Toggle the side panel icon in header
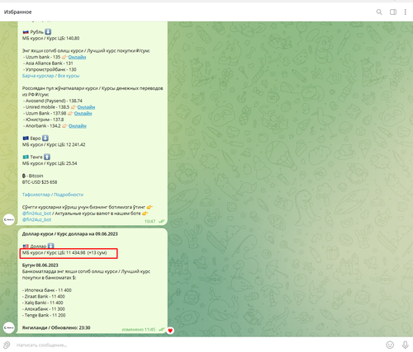Viewport: 413px width, 352px height. [393, 12]
